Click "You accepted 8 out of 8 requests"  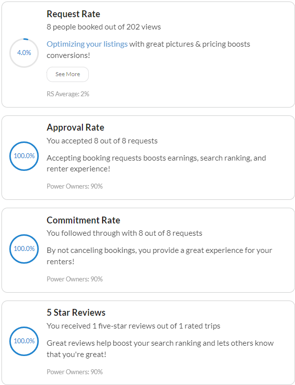(x=102, y=141)
